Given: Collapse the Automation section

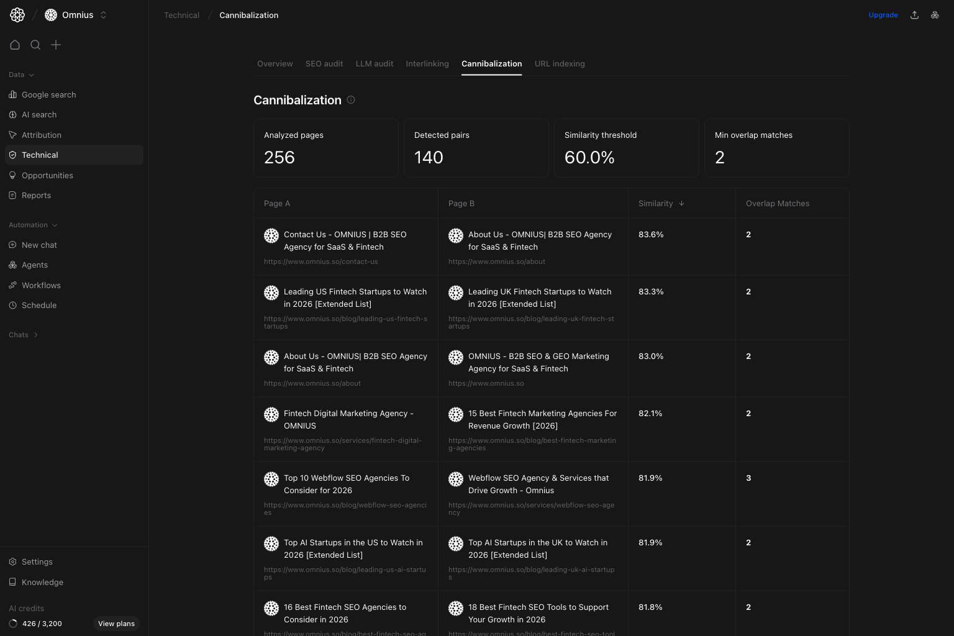Looking at the screenshot, I should click(x=33, y=225).
